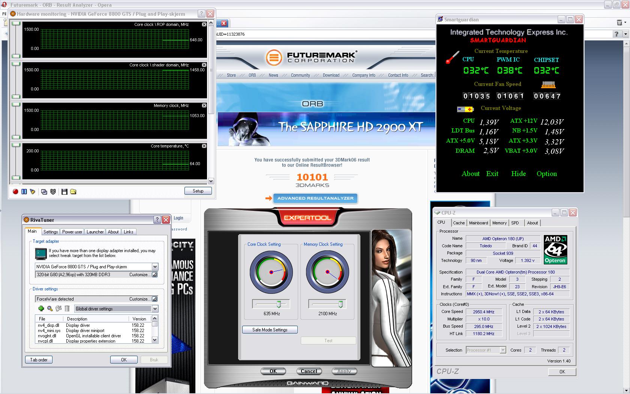This screenshot has width=630, height=394.
Task: Click the driver file list scroll-down arrow
Action: pos(155,340)
